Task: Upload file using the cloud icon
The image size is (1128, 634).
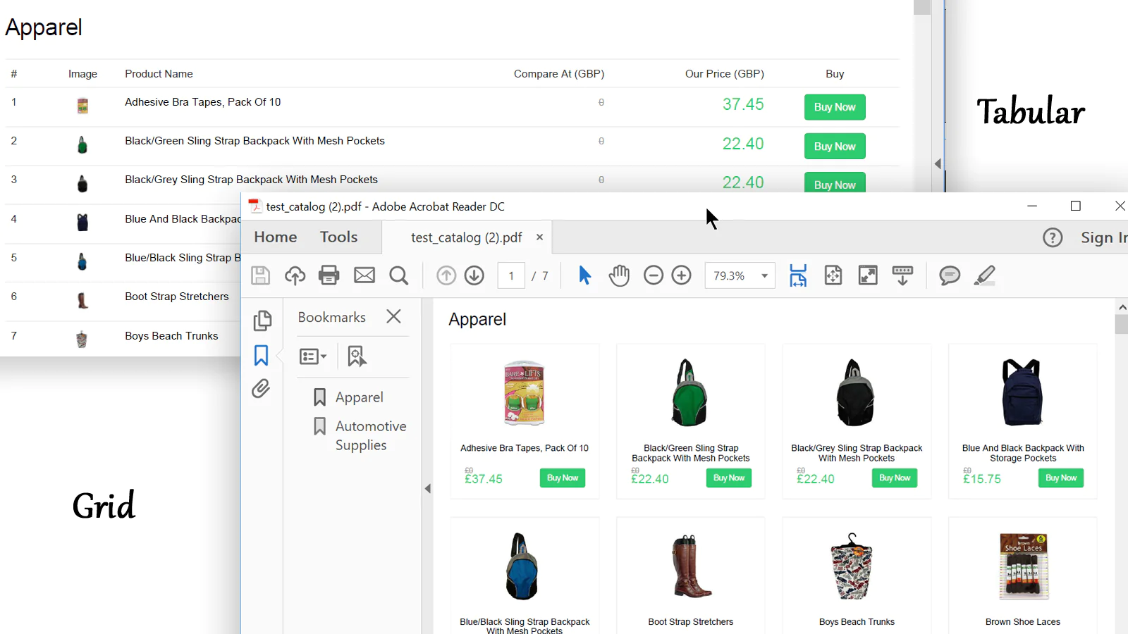Action: tap(295, 275)
